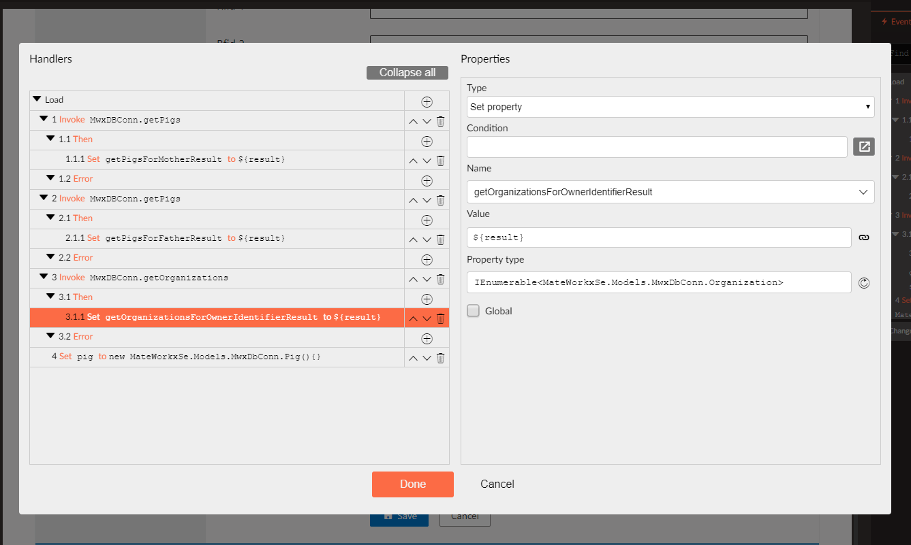Collapse the 2.1 Then node
Viewport: 911px width, 545px height.
pyautogui.click(x=51, y=218)
